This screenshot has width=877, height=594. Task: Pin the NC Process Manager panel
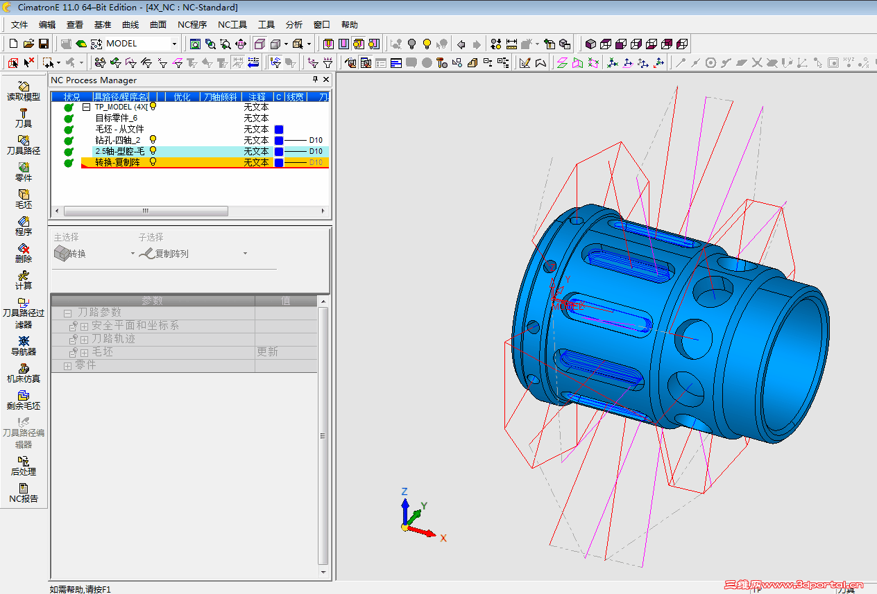coord(316,80)
